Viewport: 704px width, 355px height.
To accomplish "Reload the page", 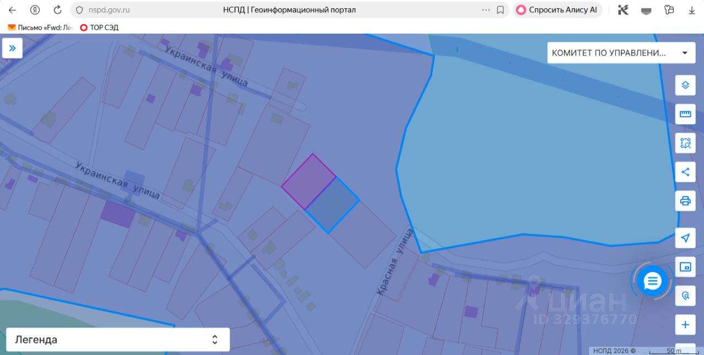I will tap(57, 10).
